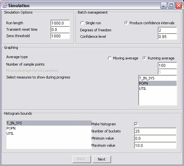Choose Produce confidence intervals option
Image resolution: width=184 pixels, height=166 pixels.
point(126,23)
